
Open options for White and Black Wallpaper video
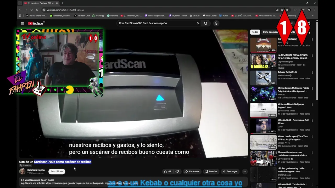pyautogui.click(x=312, y=105)
